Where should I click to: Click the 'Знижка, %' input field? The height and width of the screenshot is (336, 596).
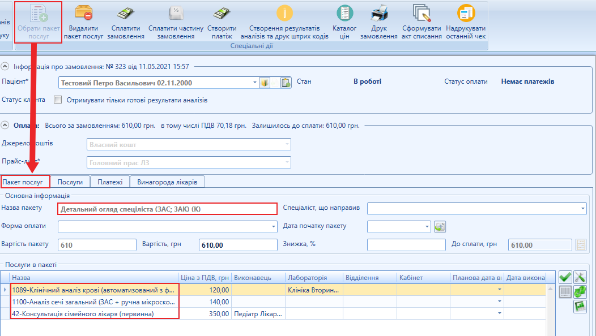tap(406, 245)
